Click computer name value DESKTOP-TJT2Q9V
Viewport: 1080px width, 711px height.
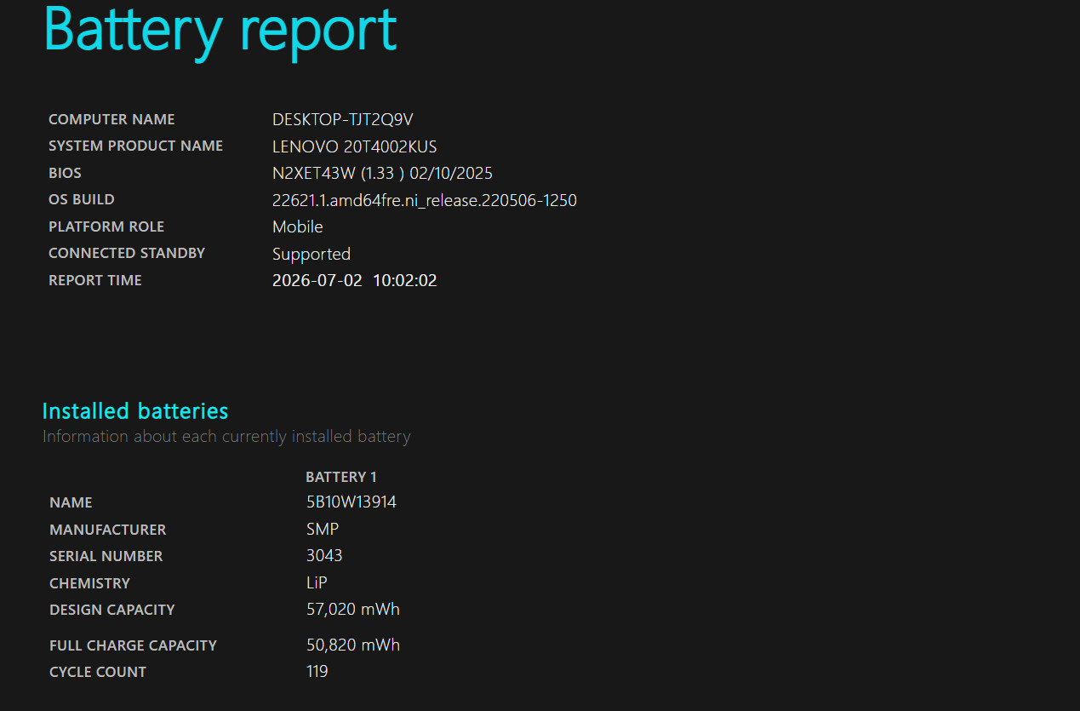tap(343, 119)
